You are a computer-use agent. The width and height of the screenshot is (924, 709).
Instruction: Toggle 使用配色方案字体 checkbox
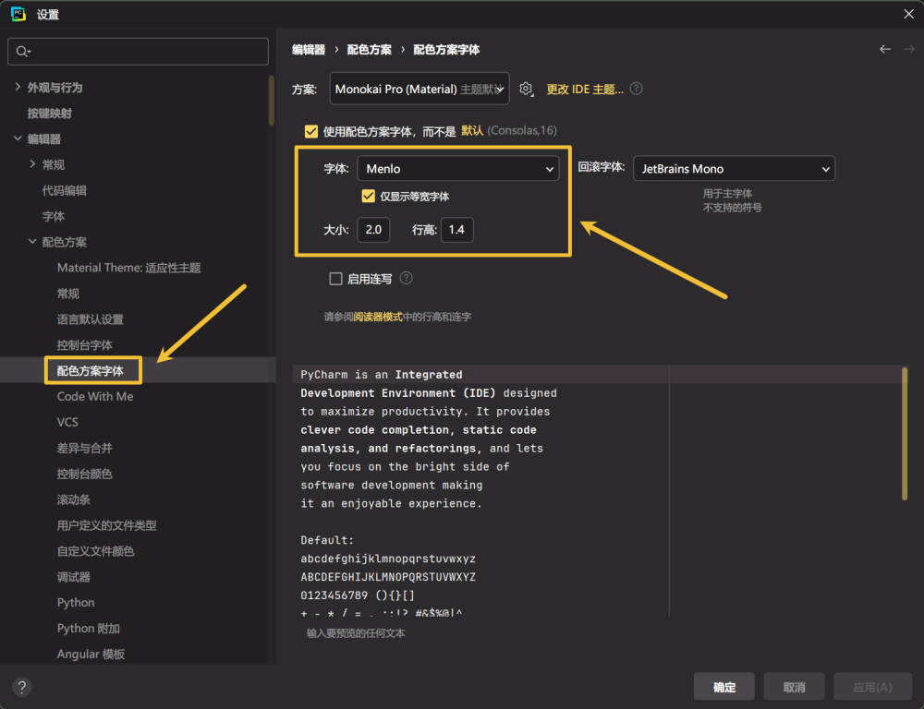coord(311,131)
